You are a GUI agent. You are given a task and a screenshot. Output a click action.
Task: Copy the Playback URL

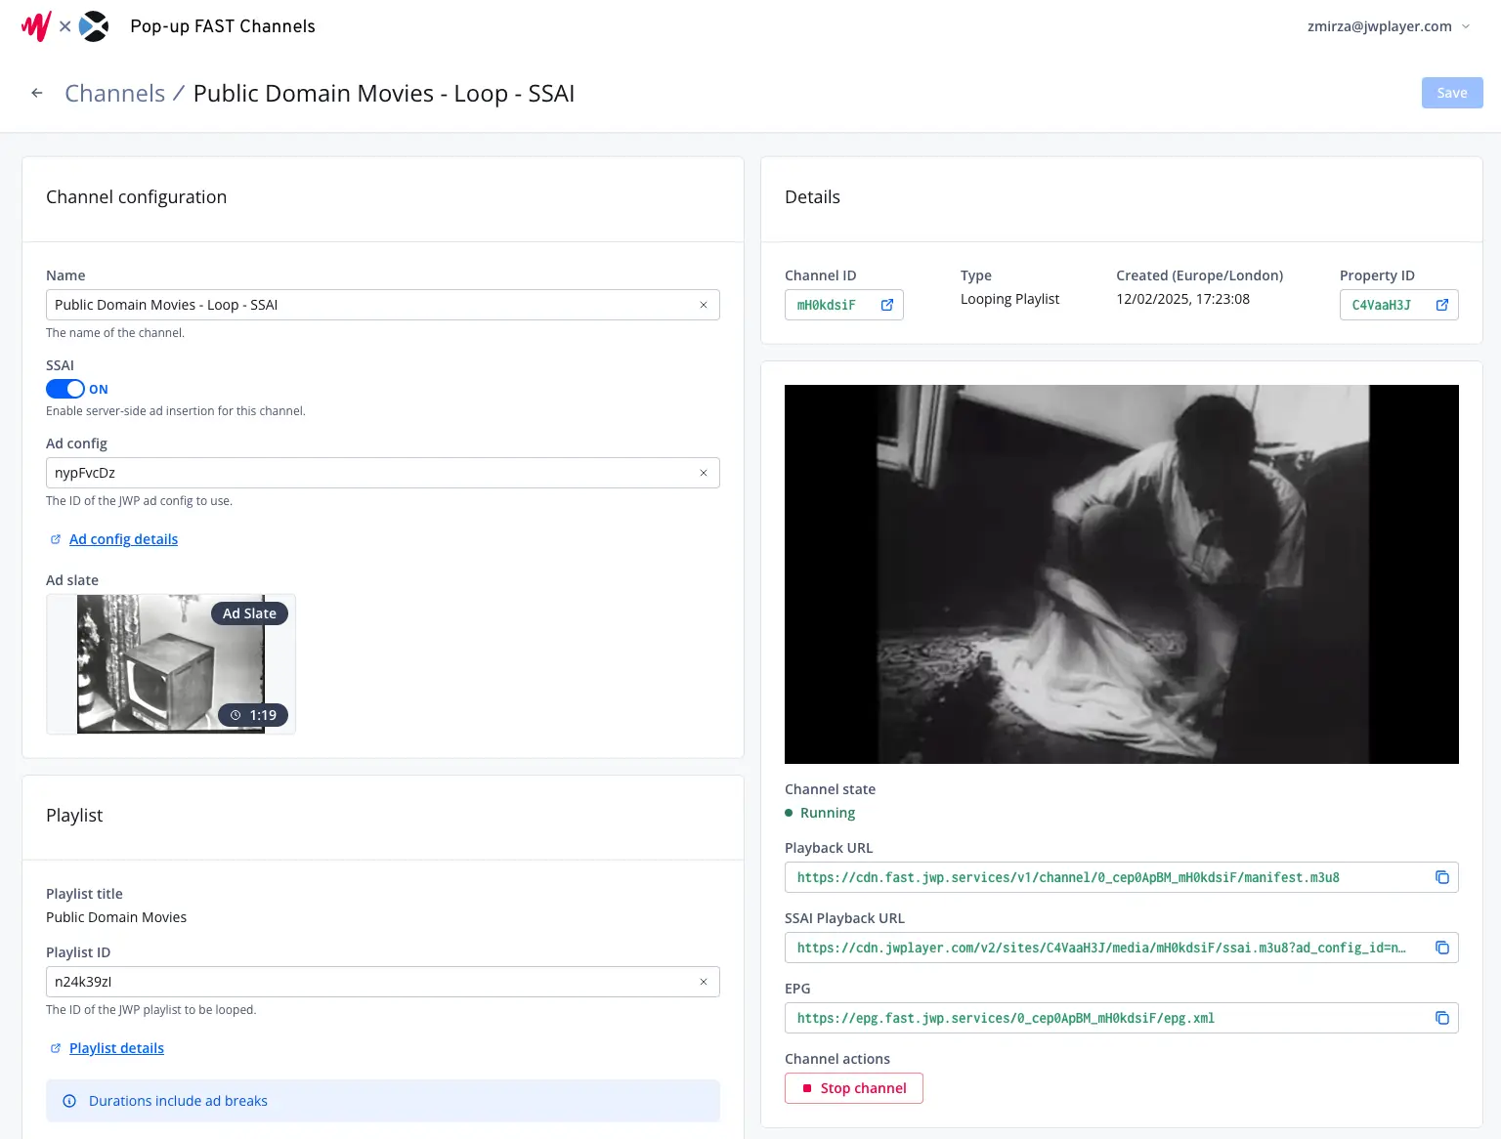(1442, 877)
